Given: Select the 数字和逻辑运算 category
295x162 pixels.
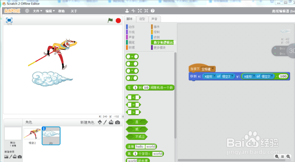Looking at the screenshot, I should click(x=163, y=42).
